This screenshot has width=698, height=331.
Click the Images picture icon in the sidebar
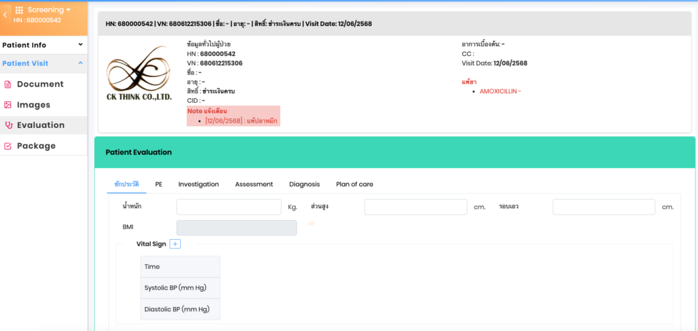pos(7,105)
